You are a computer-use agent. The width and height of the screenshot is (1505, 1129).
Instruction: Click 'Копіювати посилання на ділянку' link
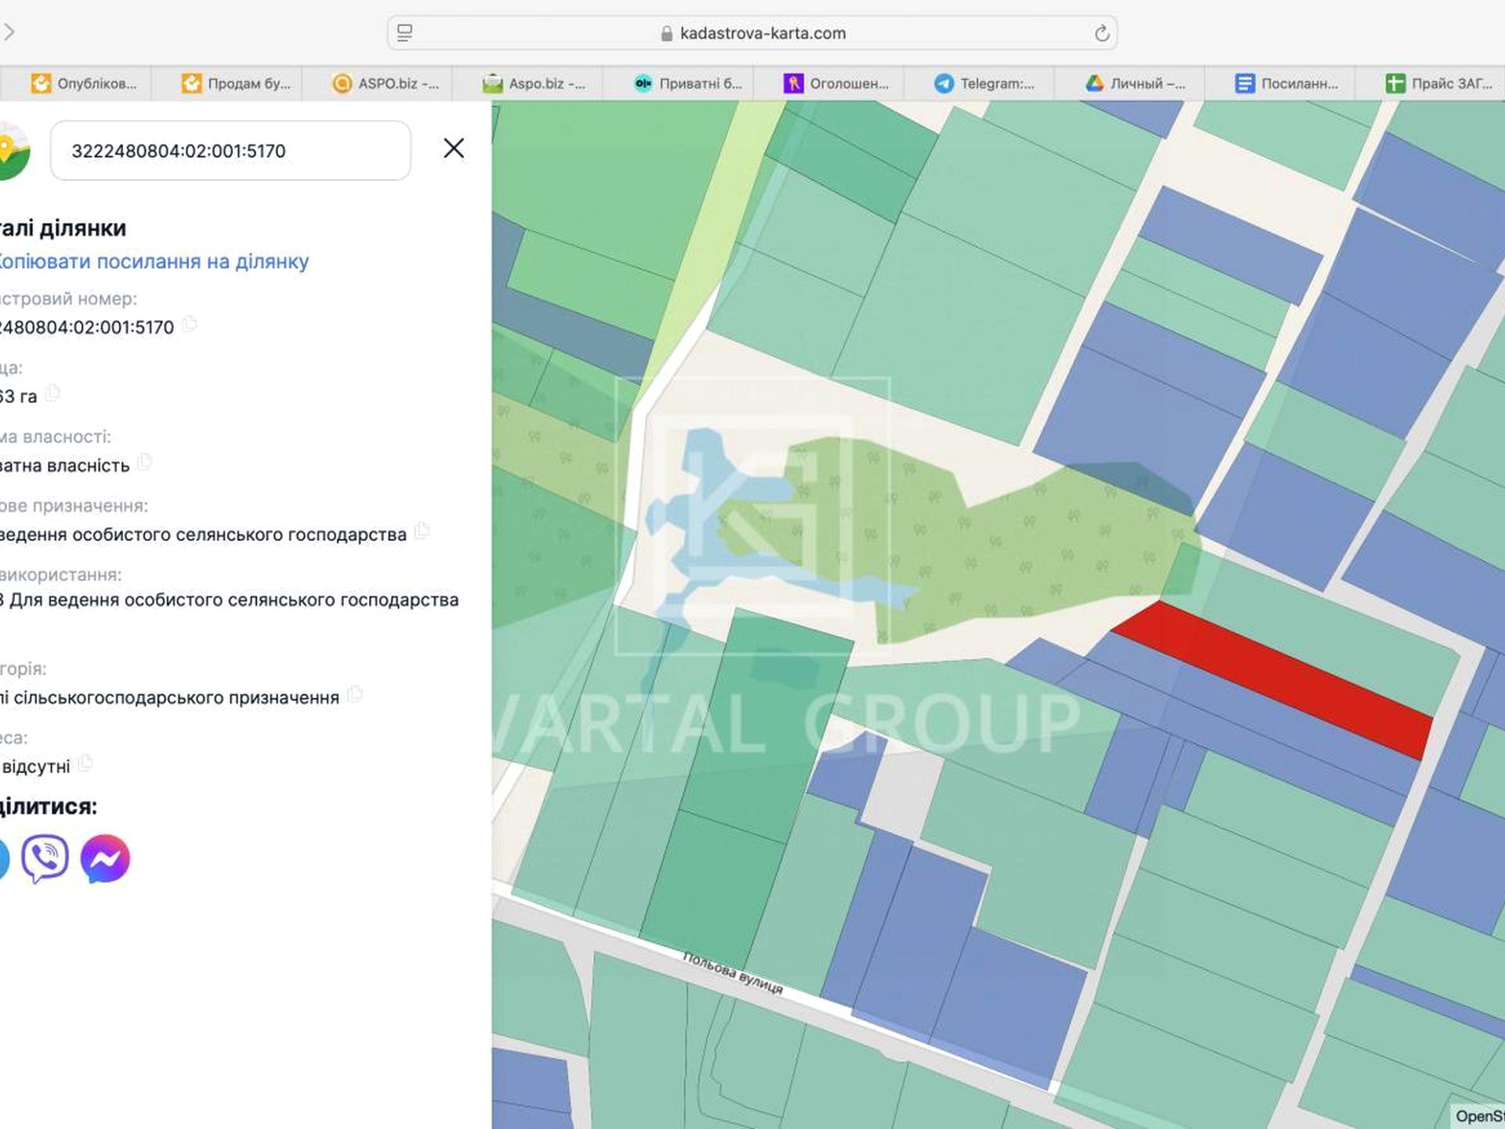tap(152, 261)
